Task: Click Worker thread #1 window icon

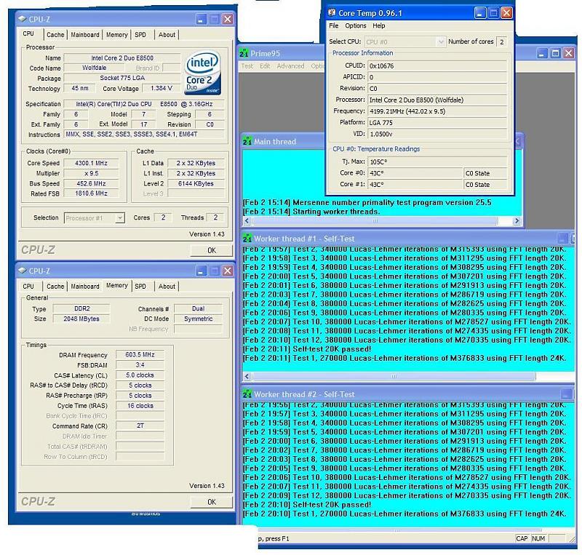Action: click(247, 238)
